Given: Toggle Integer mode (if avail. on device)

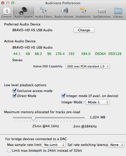Looking at the screenshot, I should pyautogui.click(x=63, y=96).
